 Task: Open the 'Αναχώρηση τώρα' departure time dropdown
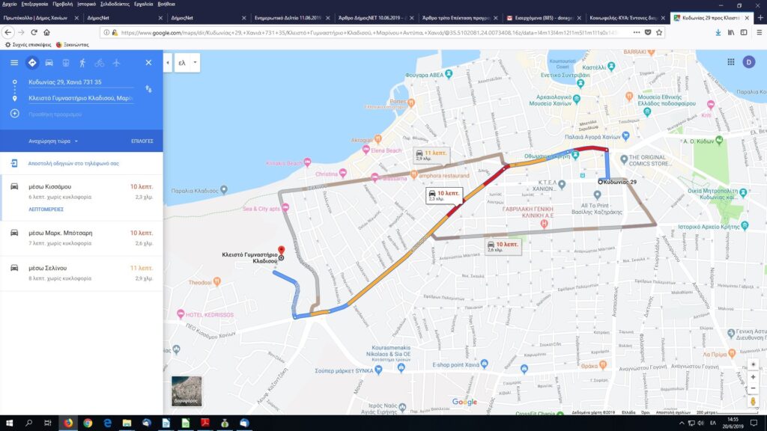[x=53, y=141]
